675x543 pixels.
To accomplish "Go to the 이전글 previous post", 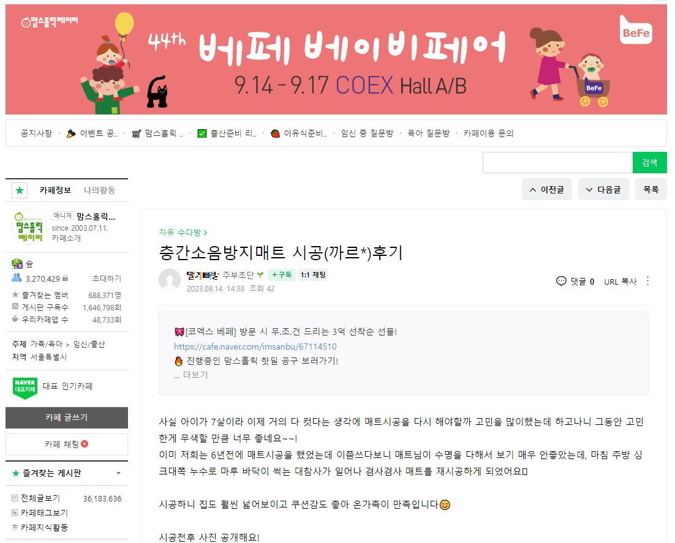I will tap(547, 189).
